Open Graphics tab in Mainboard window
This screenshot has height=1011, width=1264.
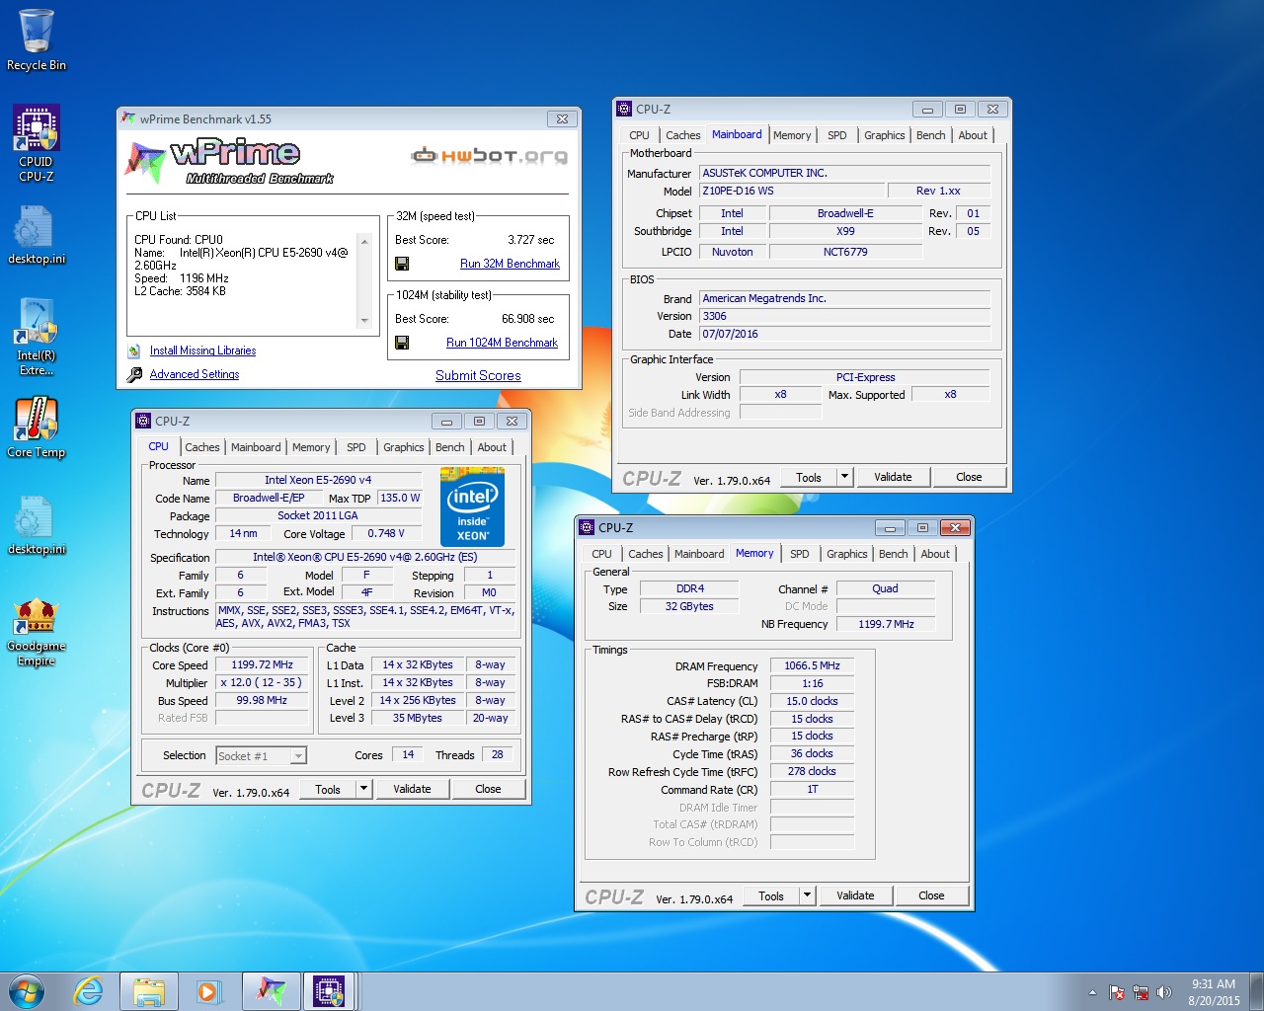(885, 135)
